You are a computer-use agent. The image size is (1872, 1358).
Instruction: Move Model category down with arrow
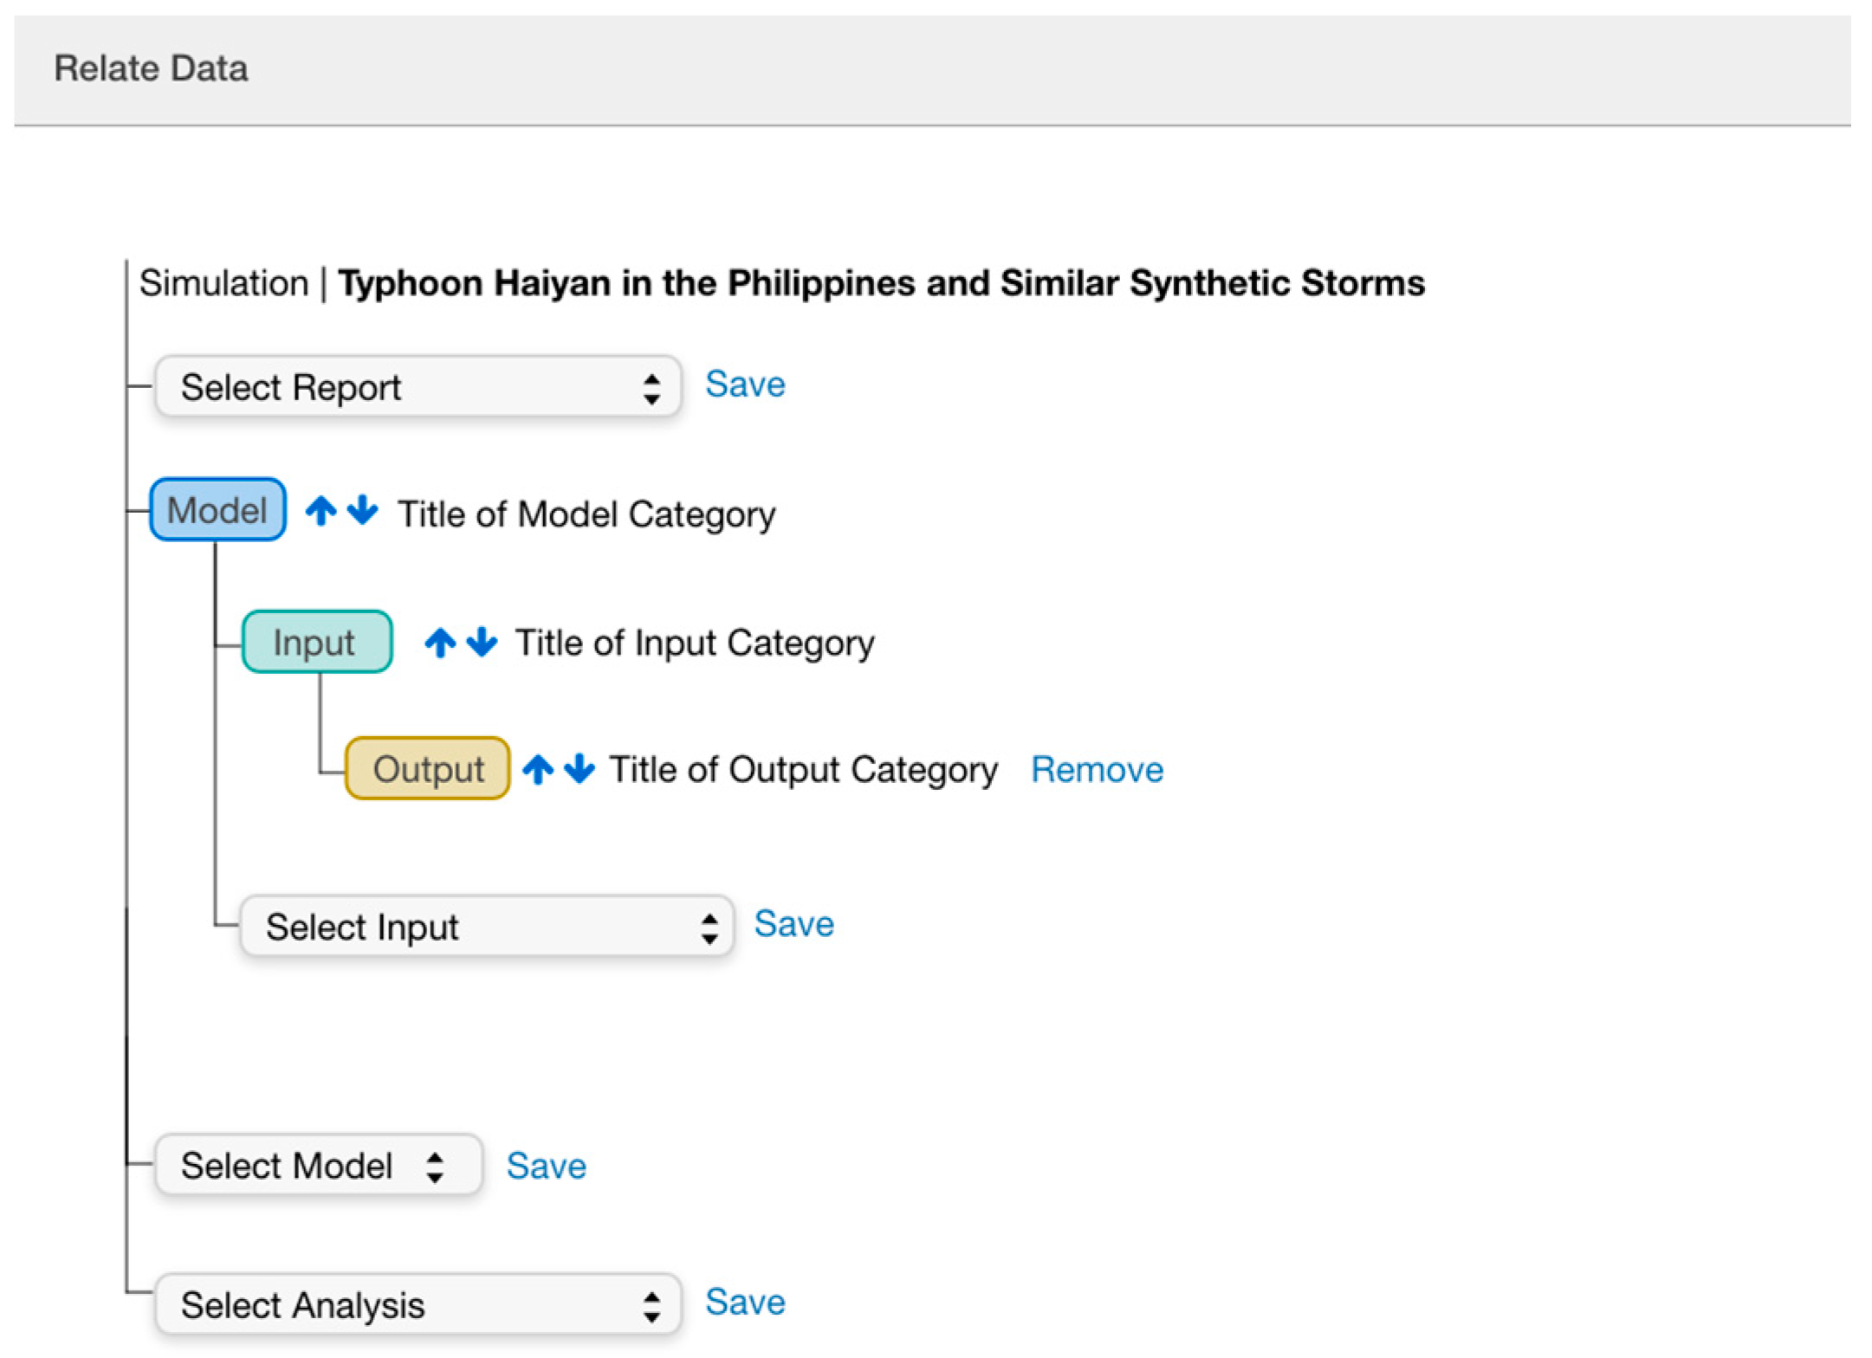pyautogui.click(x=363, y=511)
